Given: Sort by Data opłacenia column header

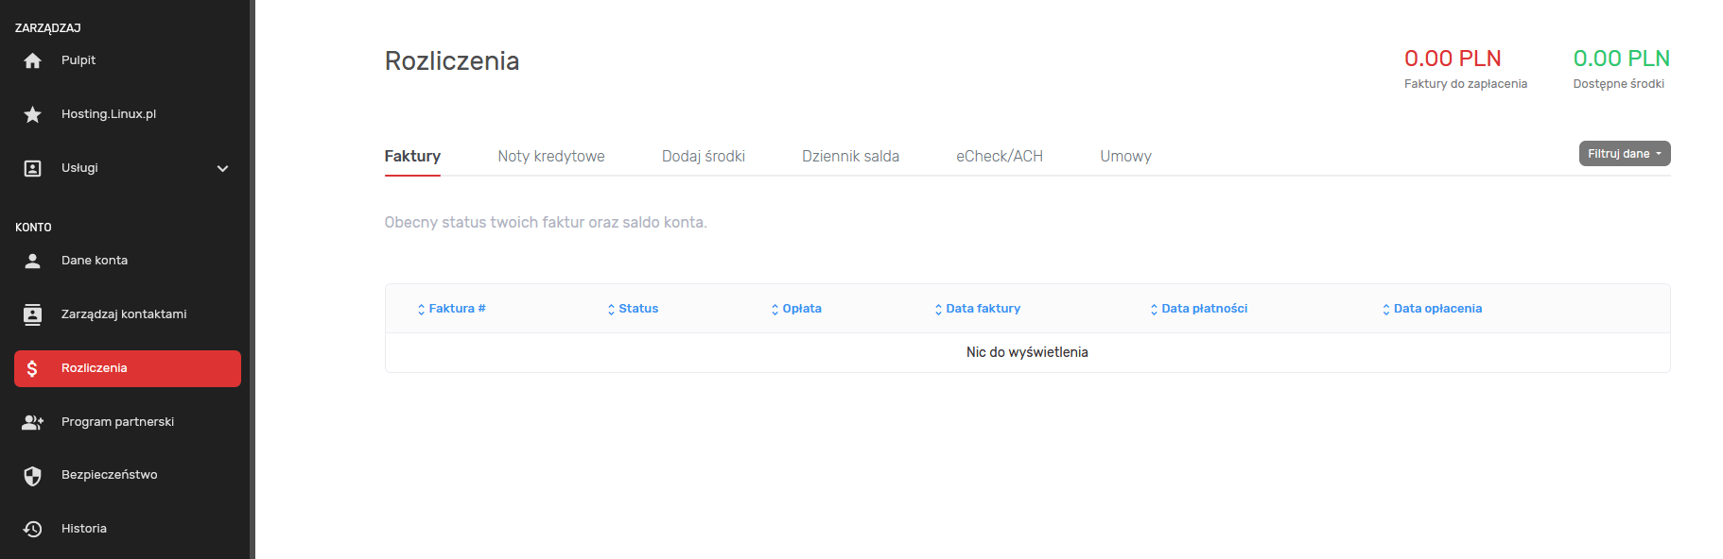Looking at the screenshot, I should click(x=1438, y=309).
